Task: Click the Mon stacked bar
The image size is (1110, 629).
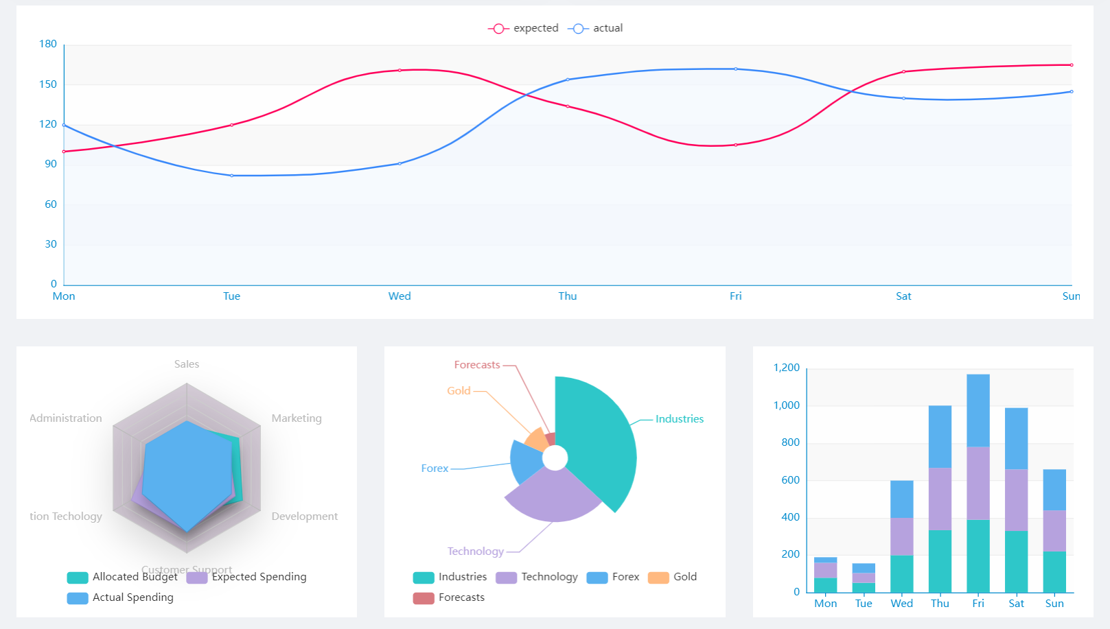Action: [825, 575]
